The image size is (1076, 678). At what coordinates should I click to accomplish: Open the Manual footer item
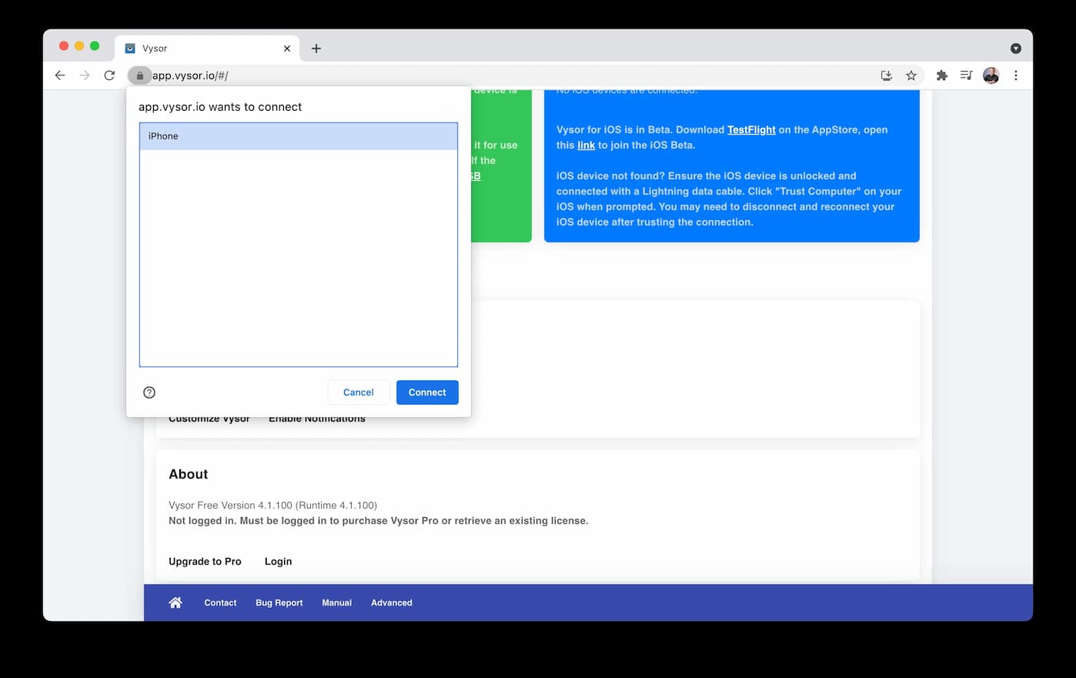(336, 603)
